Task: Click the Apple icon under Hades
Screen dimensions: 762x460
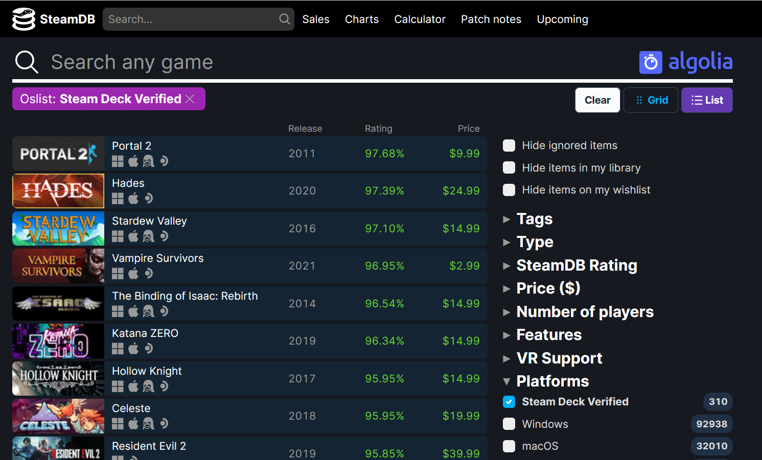Action: 133,199
